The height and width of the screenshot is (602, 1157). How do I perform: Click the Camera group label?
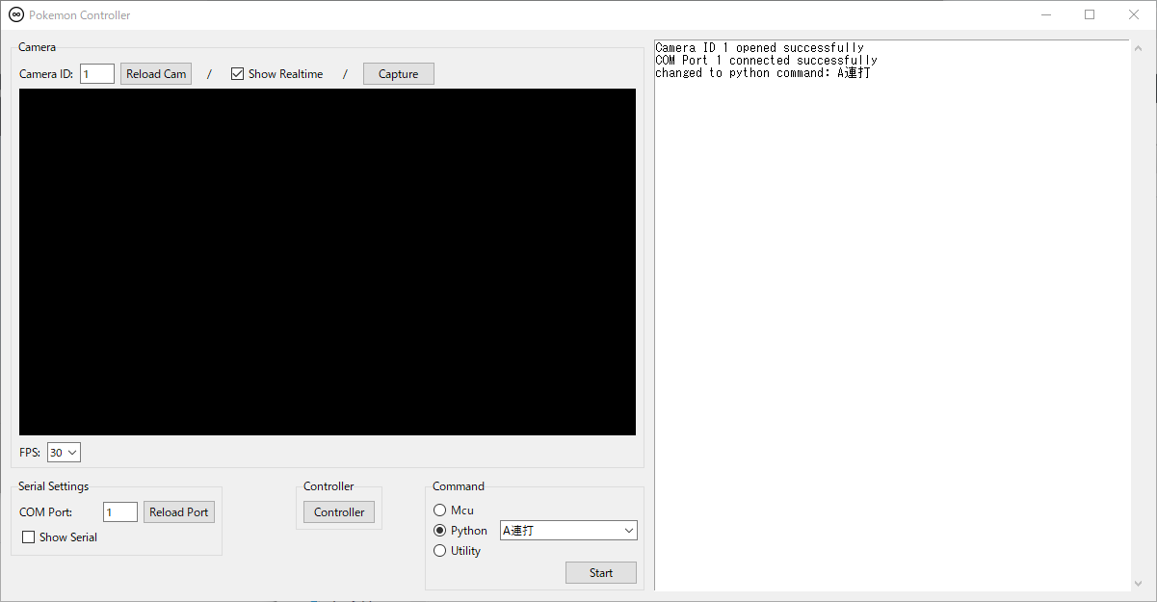coord(37,46)
